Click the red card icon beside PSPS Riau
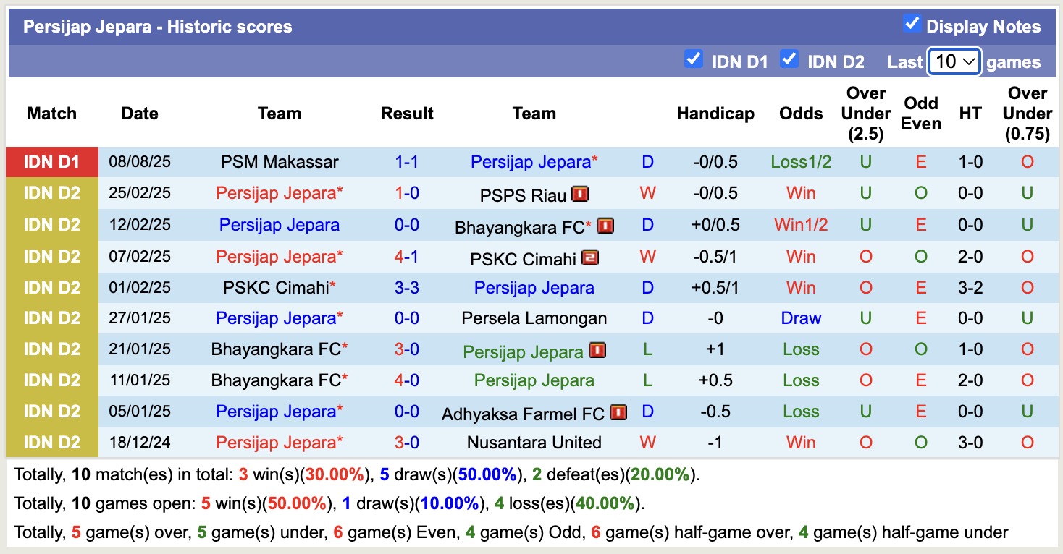This screenshot has height=554, width=1063. tap(579, 194)
